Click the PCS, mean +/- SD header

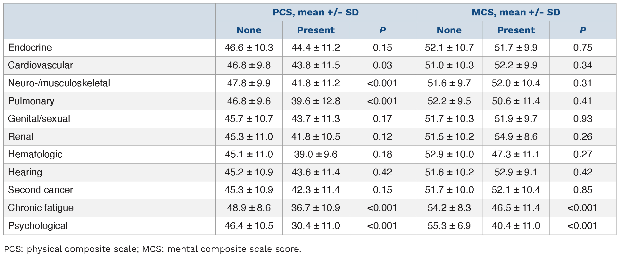[x=316, y=12]
